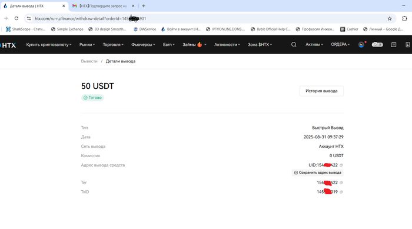Screen dimensions: 412x229
Task: Copy the UID withdrawal address
Action: point(341,165)
